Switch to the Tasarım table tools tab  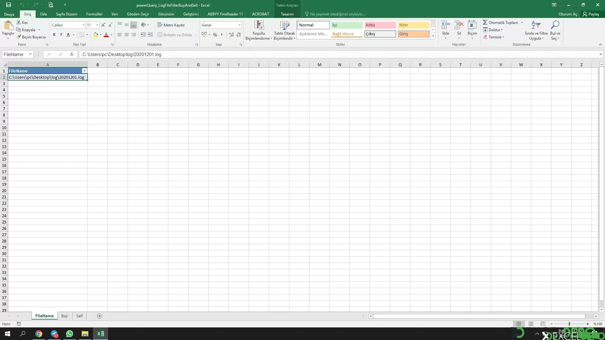(x=287, y=14)
